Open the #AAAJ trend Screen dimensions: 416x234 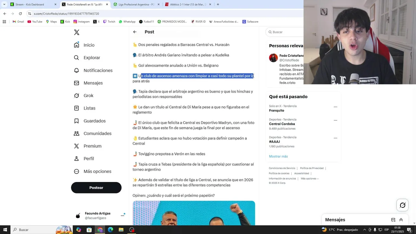[x=274, y=142]
